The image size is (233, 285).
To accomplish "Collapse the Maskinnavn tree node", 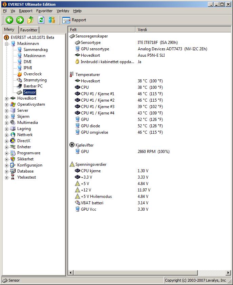I will pos(6,44).
